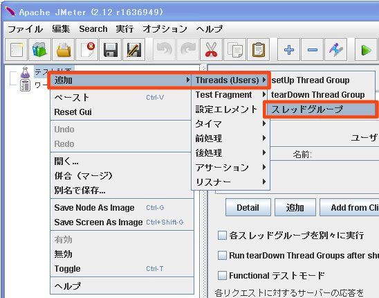The width and height of the screenshot is (379, 298).
Task: Click the New test plan toolbar icon
Action: pyautogui.click(x=16, y=50)
